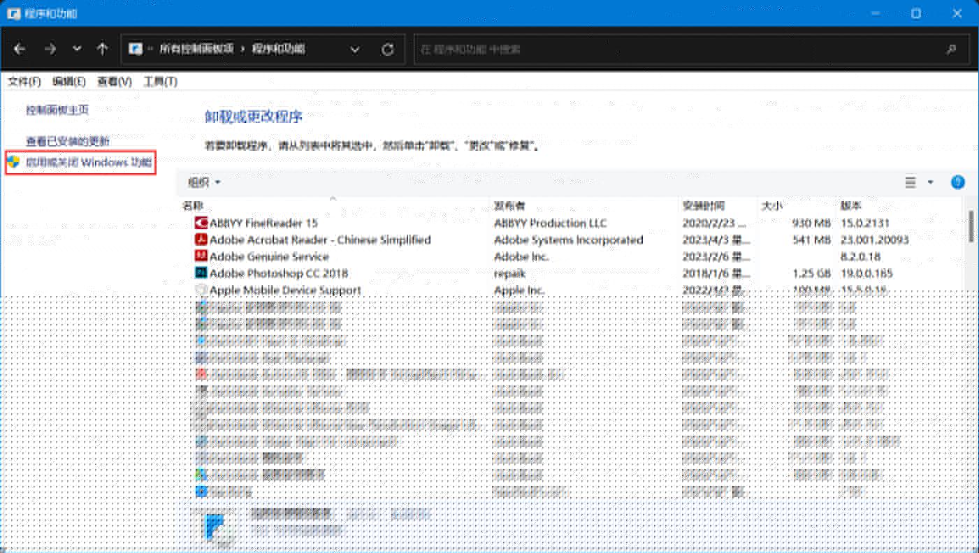Click inside the search box
Screen dimensions: 979x553
point(629,49)
